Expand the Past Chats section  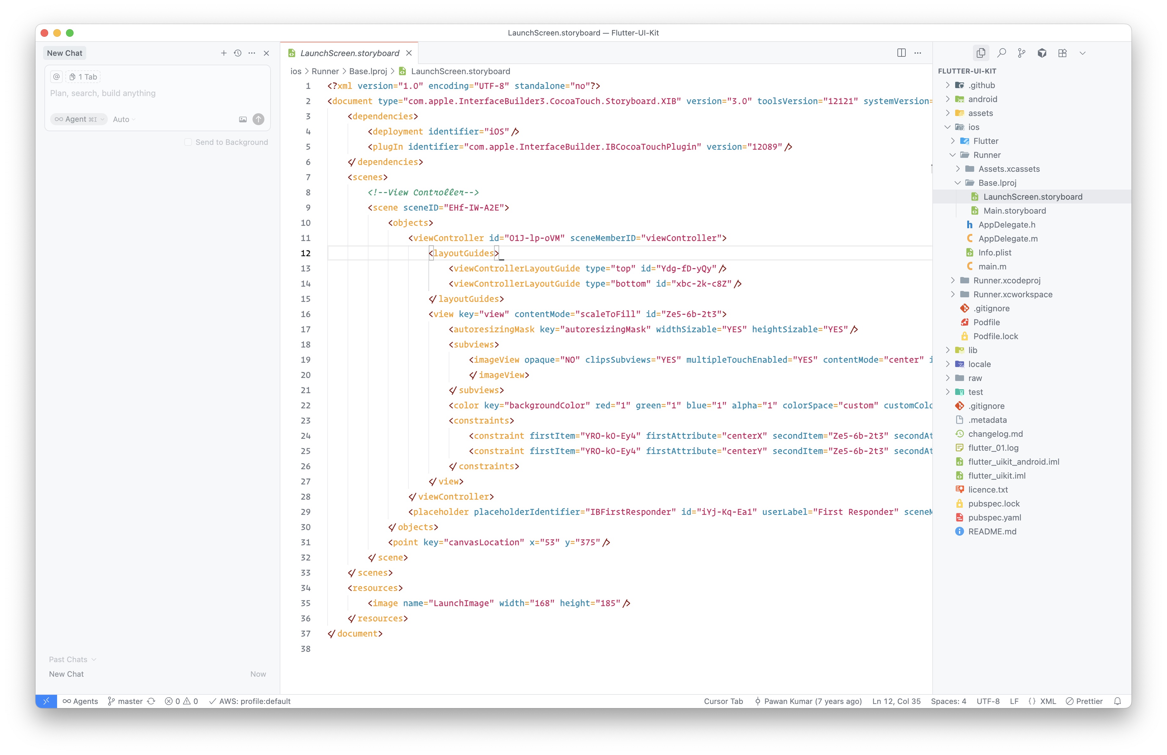click(x=72, y=660)
